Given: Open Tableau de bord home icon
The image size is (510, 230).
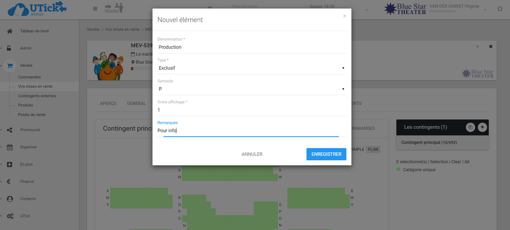Looking at the screenshot, I should coord(10,31).
